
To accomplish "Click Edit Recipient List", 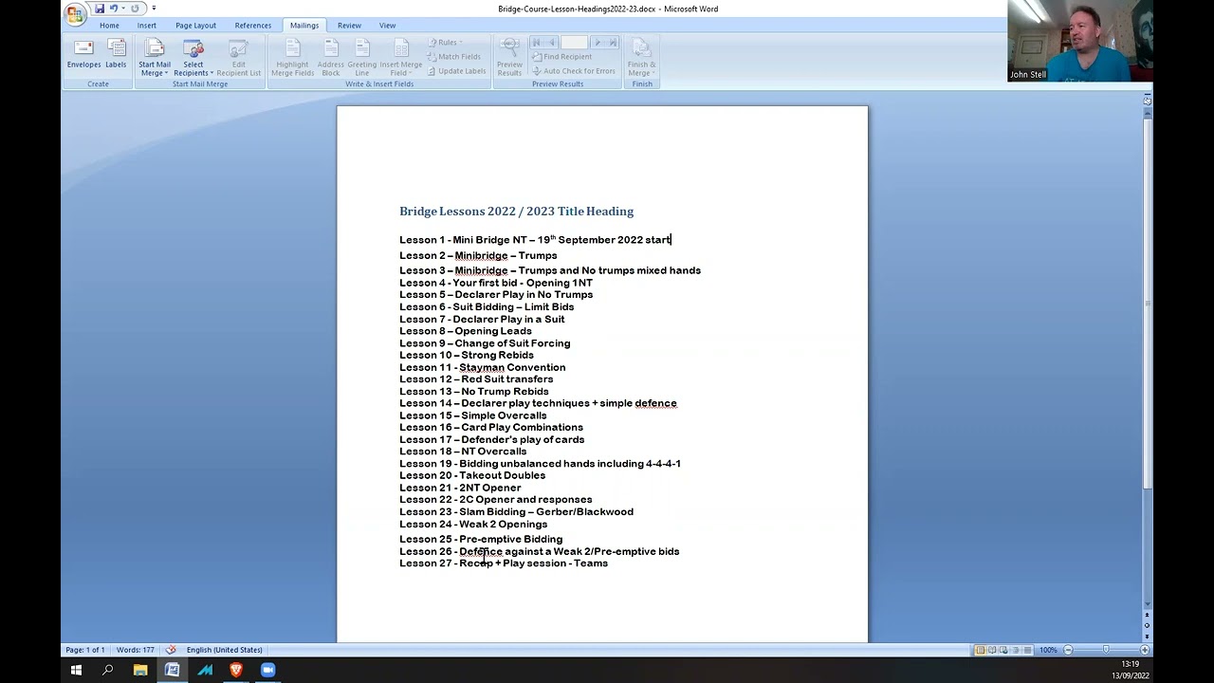I will pyautogui.click(x=239, y=58).
